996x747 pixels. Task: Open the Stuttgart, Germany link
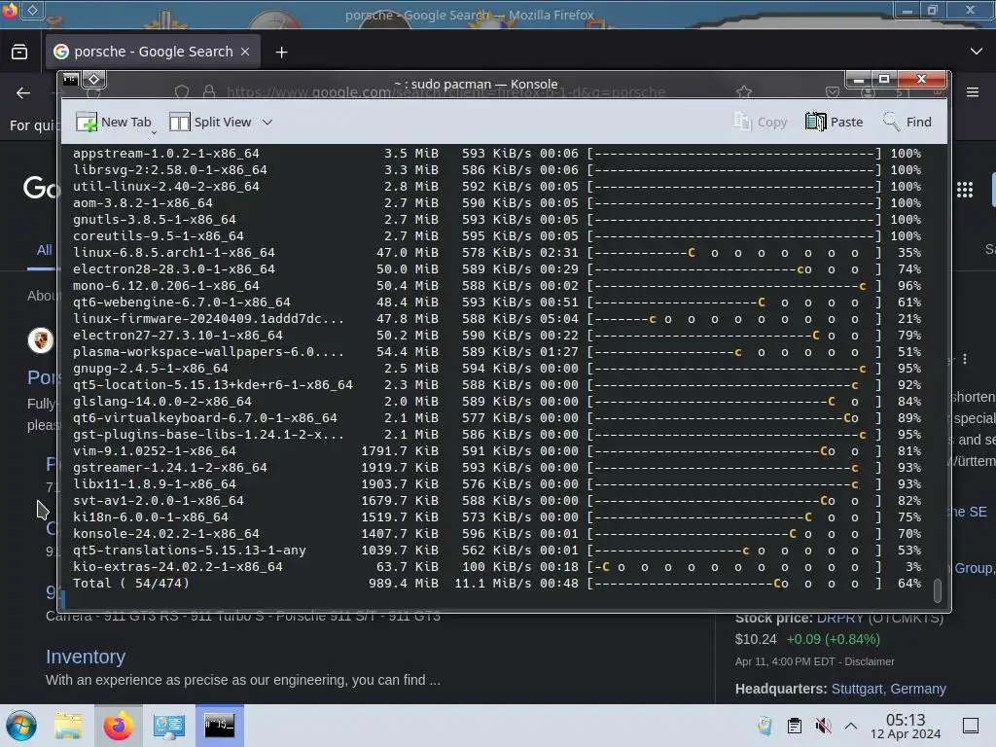coord(889,689)
